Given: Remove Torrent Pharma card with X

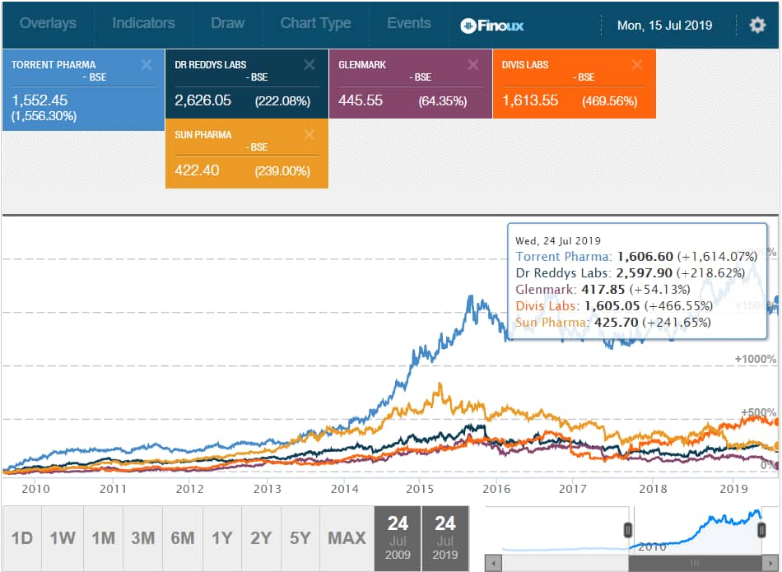Looking at the screenshot, I should (146, 65).
